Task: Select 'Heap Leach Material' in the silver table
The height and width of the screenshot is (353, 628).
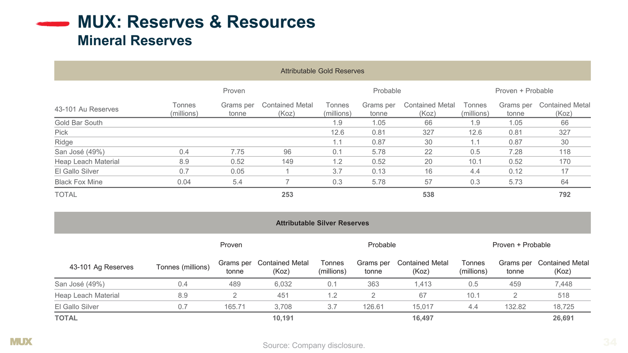Action: click(87, 296)
